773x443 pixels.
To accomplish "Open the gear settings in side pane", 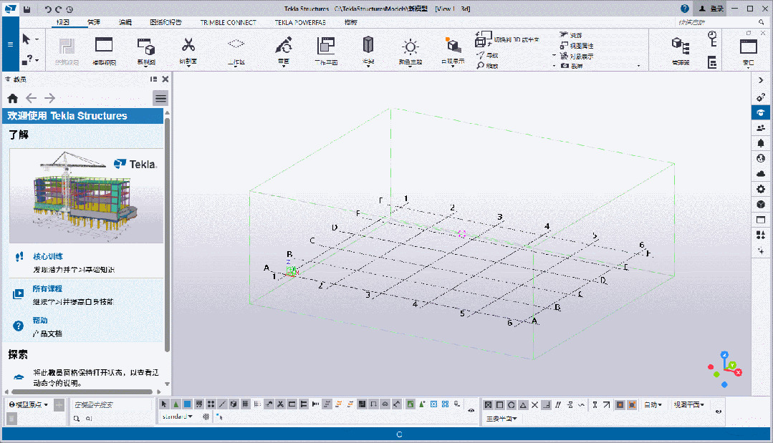I will 761,189.
